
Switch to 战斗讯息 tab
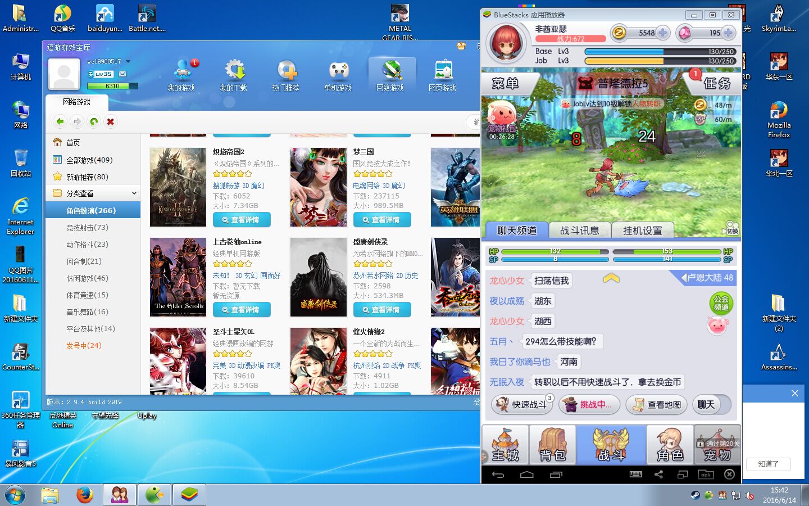(579, 230)
